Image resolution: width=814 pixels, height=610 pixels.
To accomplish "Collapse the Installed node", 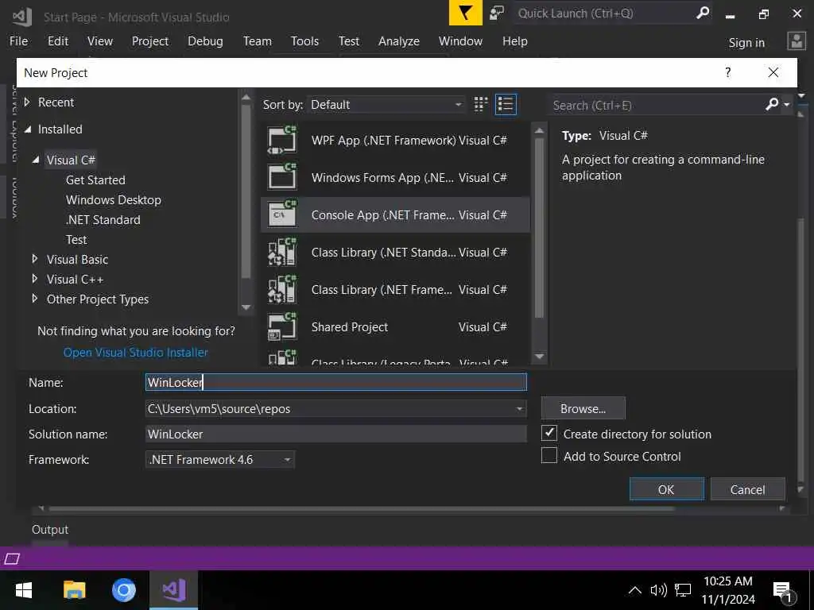I will click(x=28, y=129).
